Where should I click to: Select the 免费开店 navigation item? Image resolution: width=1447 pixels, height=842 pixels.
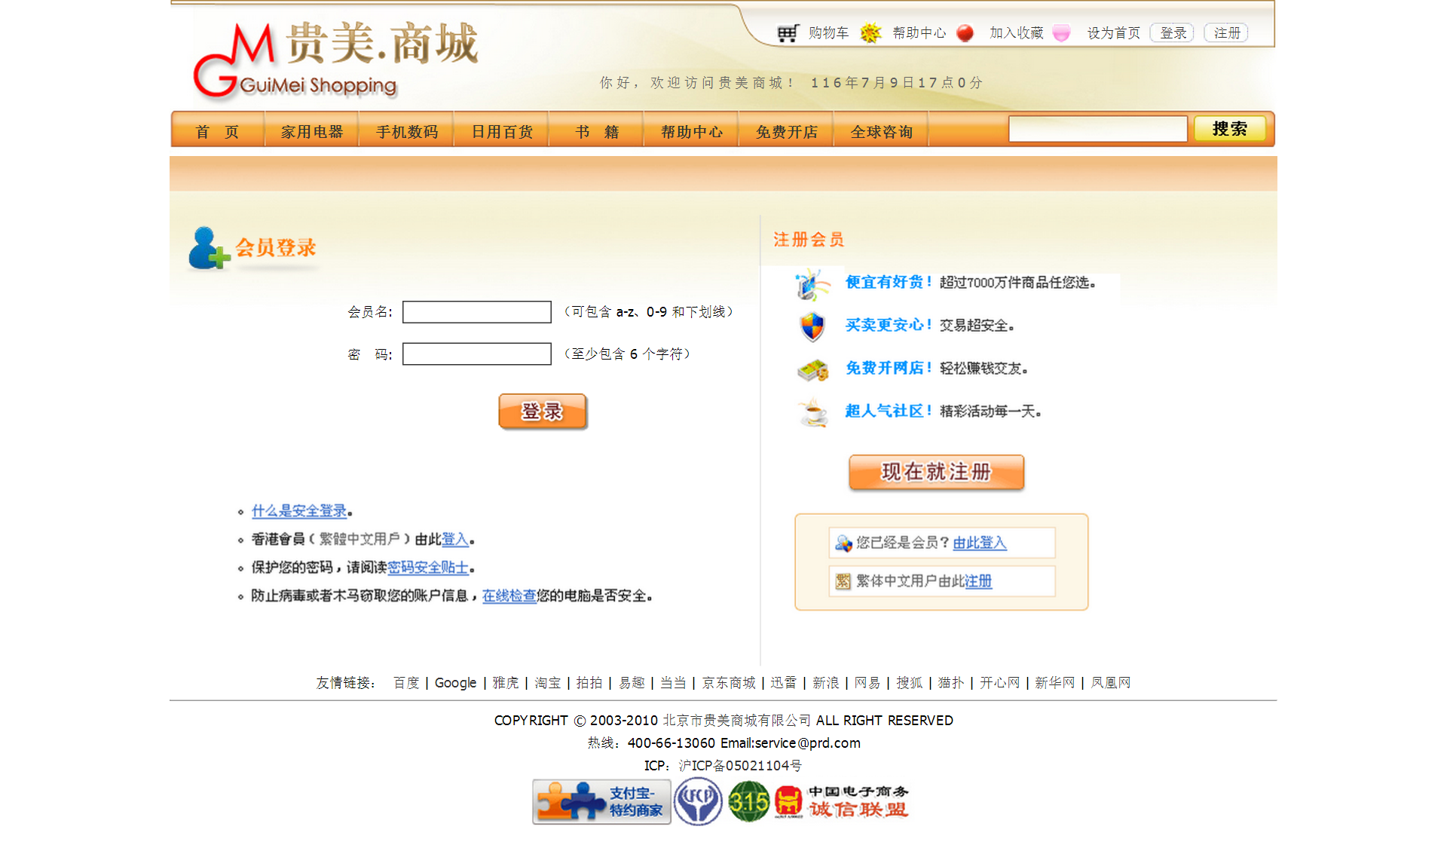(787, 132)
